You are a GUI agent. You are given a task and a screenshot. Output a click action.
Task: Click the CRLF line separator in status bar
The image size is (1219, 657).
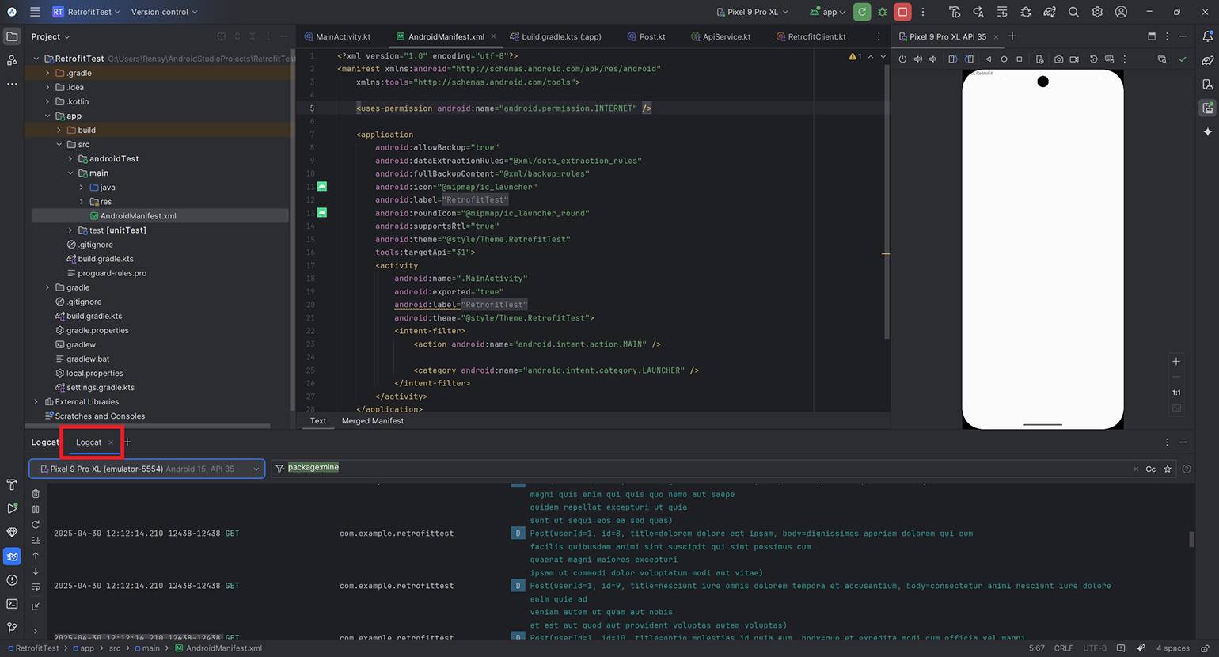click(1063, 648)
